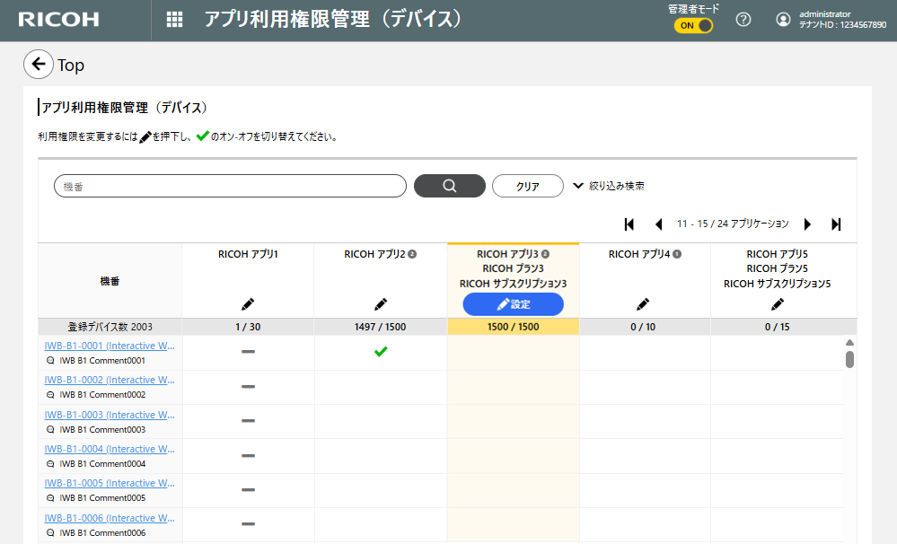The image size is (897, 544).
Task: Go to previous applications page
Action: pyautogui.click(x=658, y=224)
